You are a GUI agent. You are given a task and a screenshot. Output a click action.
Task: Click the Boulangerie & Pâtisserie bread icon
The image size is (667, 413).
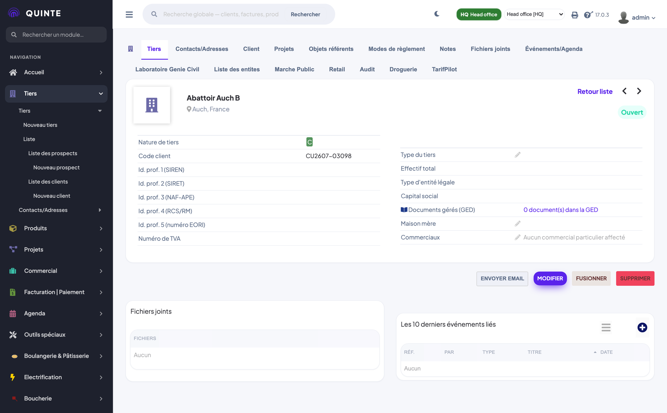click(14, 356)
